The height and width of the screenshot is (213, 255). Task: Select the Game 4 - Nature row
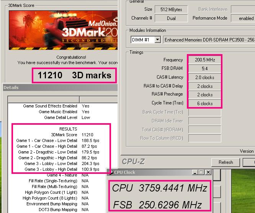pyautogui.click(x=57, y=175)
